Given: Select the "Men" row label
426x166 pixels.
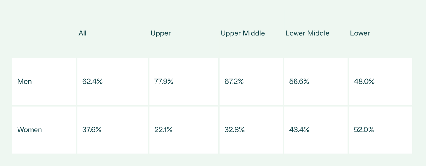Looking at the screenshot, I should pyautogui.click(x=25, y=82).
